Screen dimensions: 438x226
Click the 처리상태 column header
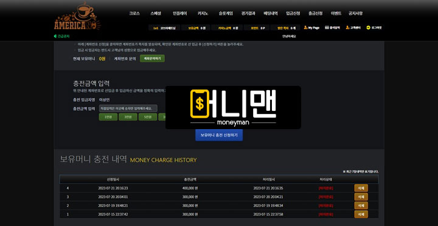click(325, 179)
